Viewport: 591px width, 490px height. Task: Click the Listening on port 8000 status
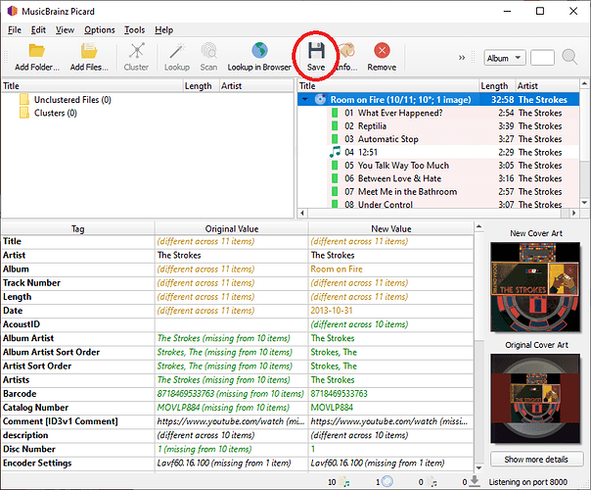pyautogui.click(x=527, y=482)
